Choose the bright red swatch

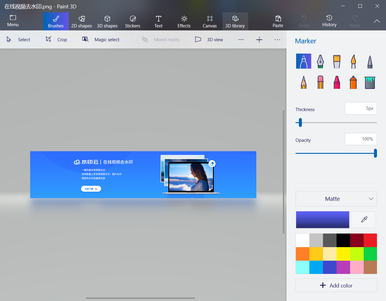pos(370,240)
